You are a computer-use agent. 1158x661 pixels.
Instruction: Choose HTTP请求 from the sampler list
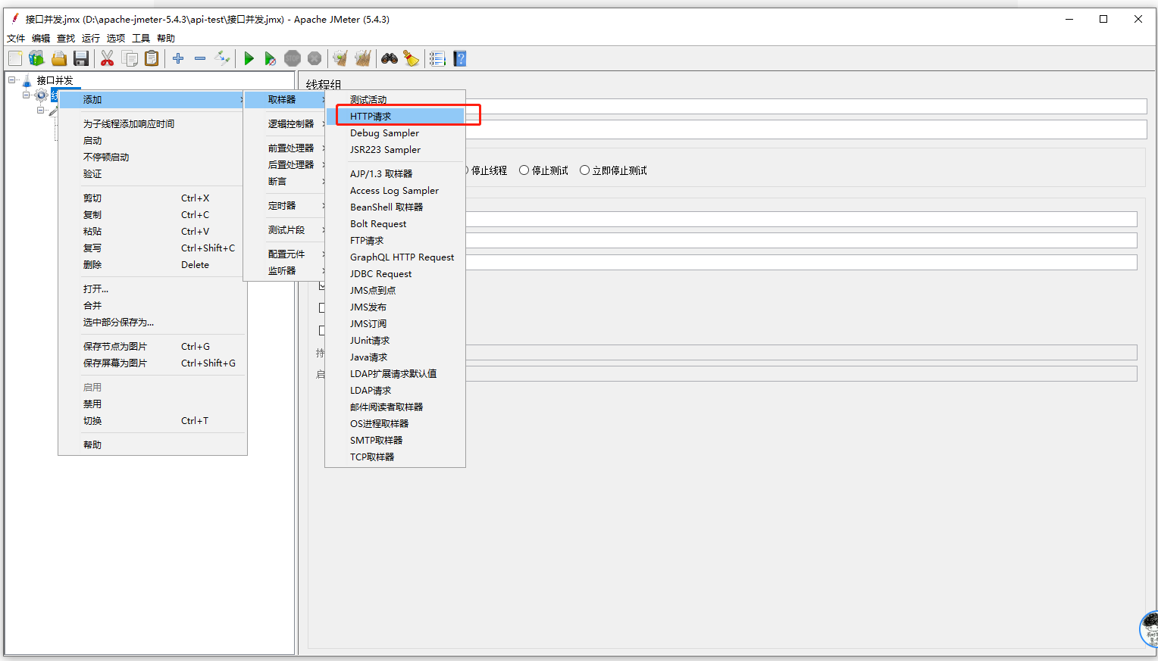[395, 116]
